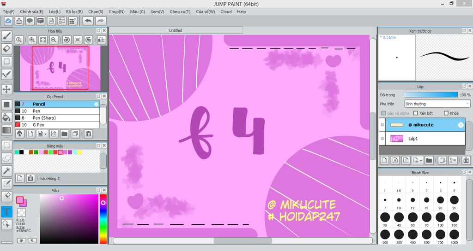Select the Fill square tool
Screen dimensions: 473x251
6,105
